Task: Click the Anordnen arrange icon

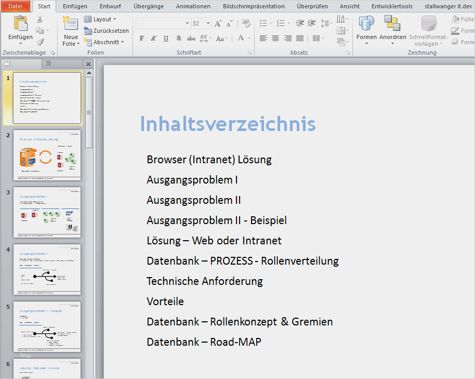Action: (x=392, y=24)
